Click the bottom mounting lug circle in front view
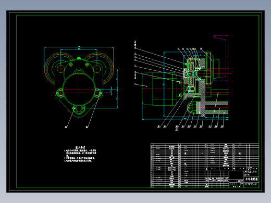The image size is (271, 203). coord(79,109)
